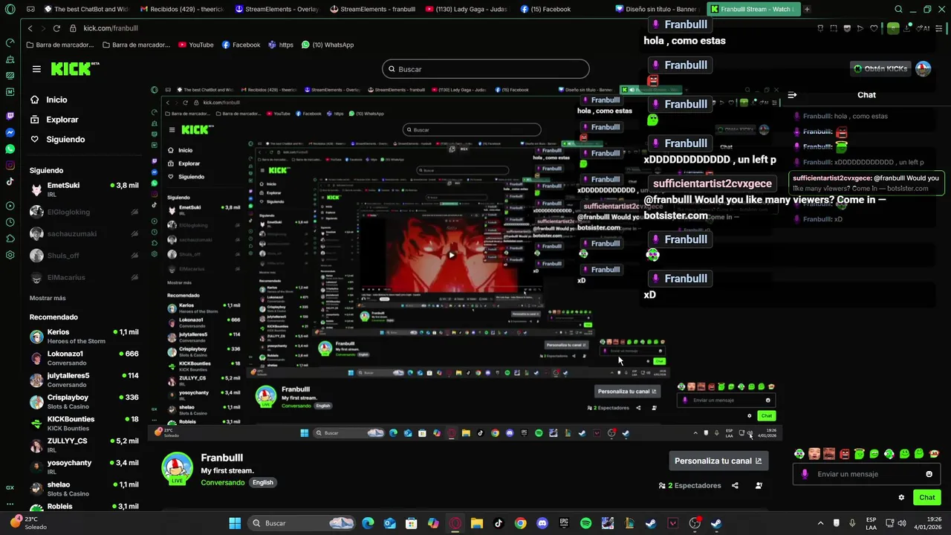Viewport: 951px width, 535px height.
Task: Reload the browser page
Action: point(56,28)
